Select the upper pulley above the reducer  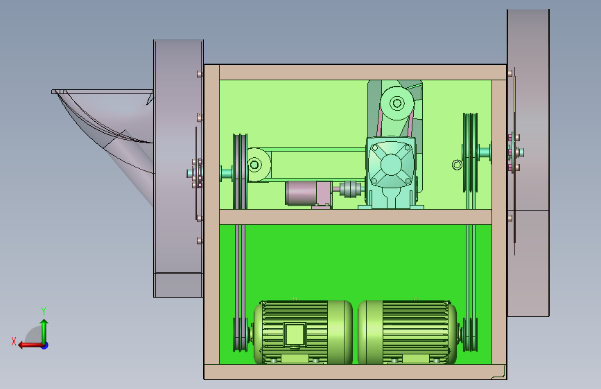[x=397, y=103]
